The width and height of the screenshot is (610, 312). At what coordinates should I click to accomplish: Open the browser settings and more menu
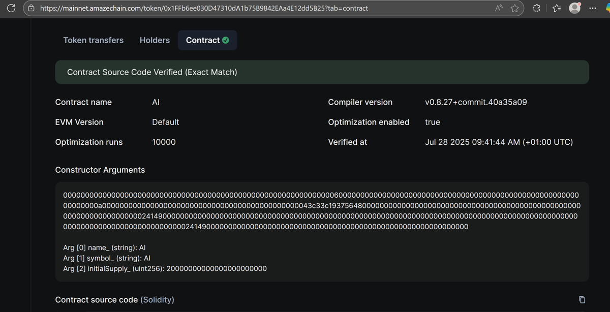[593, 8]
